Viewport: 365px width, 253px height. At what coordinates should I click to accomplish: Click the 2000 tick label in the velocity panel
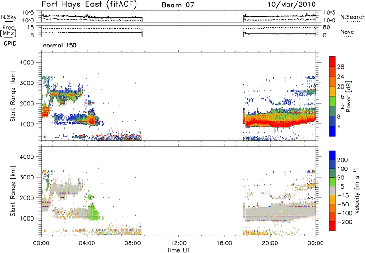27,198
